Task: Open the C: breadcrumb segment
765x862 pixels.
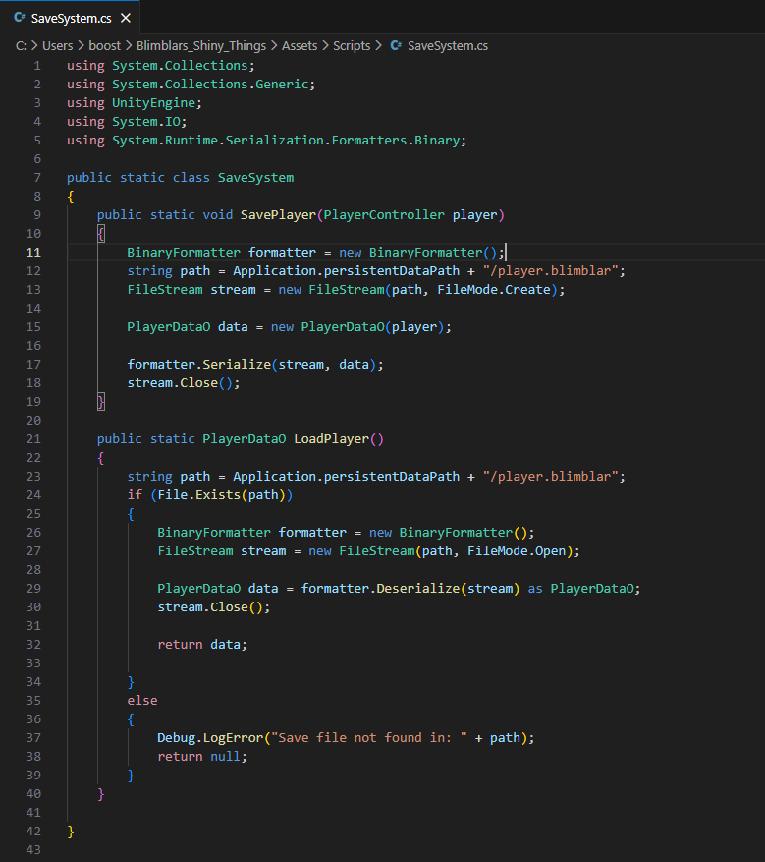Action: coord(22,45)
